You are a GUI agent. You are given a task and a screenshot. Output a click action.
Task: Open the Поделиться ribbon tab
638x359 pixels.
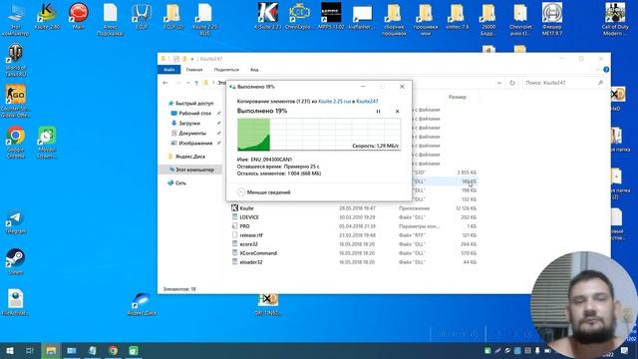226,70
